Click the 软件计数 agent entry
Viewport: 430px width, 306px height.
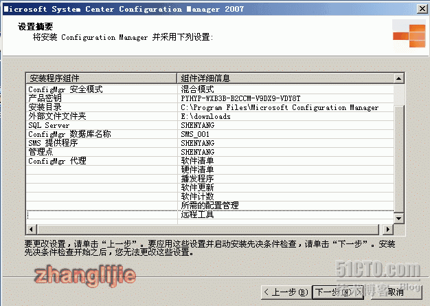[x=197, y=197]
